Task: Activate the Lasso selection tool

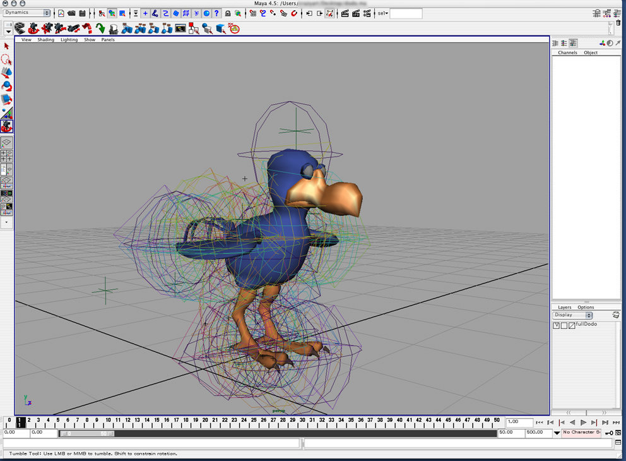Action: (x=6, y=59)
